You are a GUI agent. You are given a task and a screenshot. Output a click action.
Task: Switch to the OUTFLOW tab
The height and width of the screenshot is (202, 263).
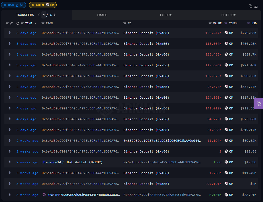click(228, 15)
